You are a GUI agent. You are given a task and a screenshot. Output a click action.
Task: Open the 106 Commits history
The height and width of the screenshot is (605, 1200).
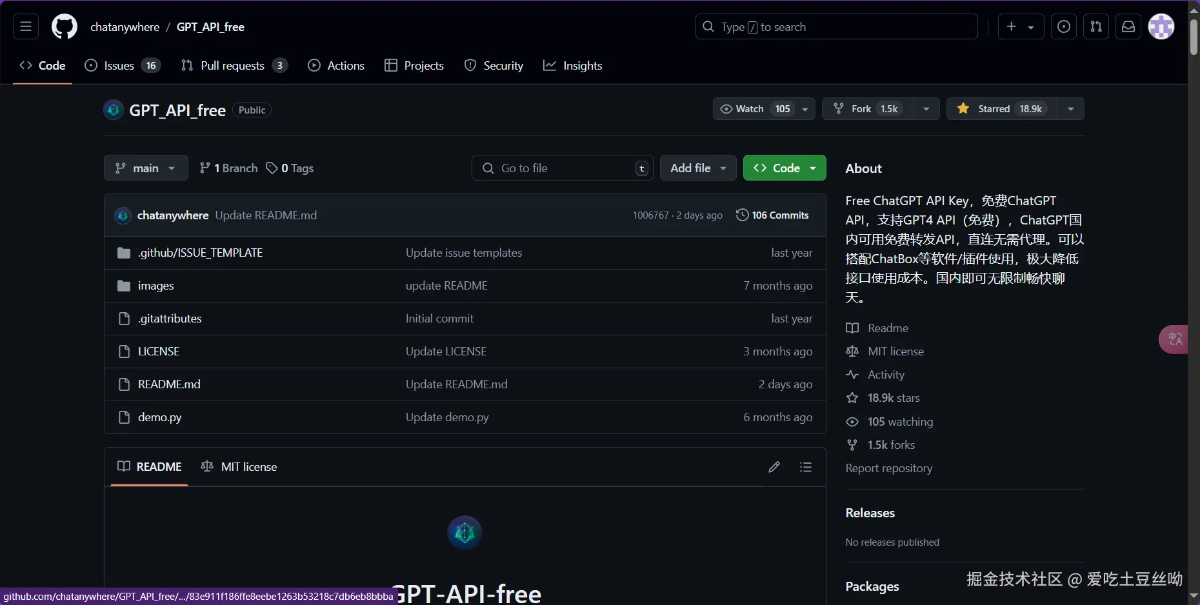coord(772,215)
